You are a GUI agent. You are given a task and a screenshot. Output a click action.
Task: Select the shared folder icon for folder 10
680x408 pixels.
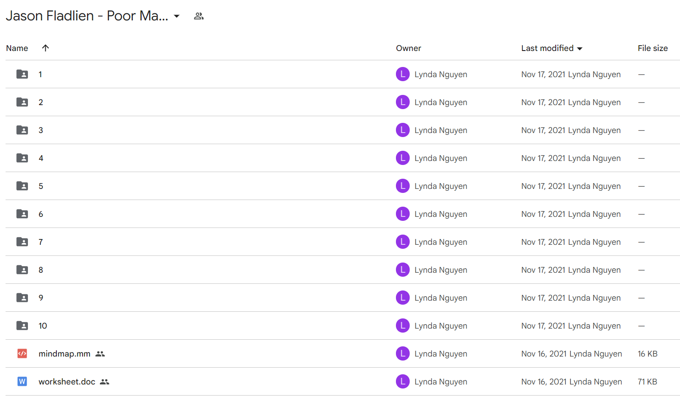pos(22,326)
